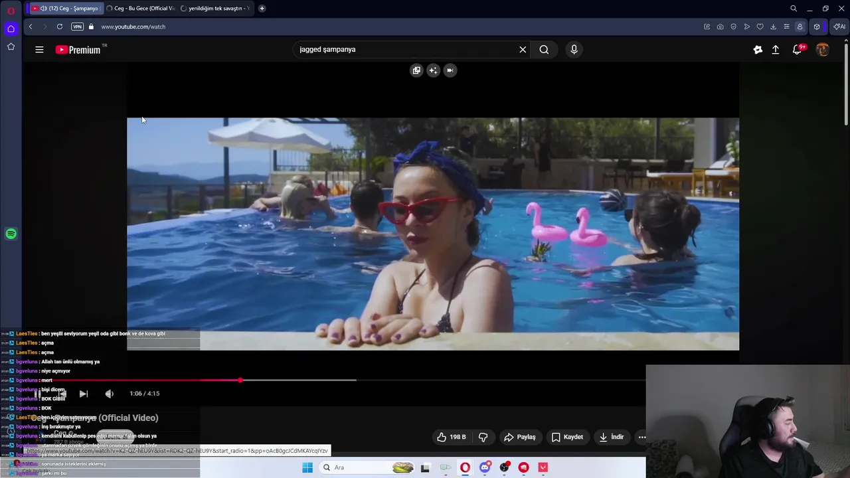This screenshot has width=850, height=478.
Task: Open the Opera AI assistant button
Action: [x=839, y=27]
